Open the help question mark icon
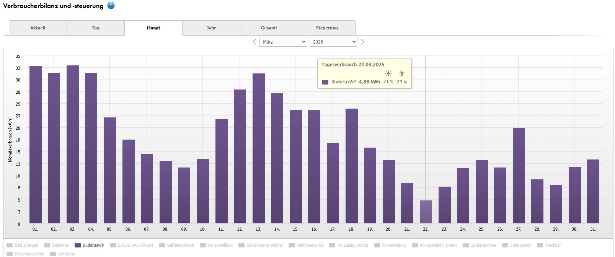The height and width of the screenshot is (257, 615). click(x=111, y=5)
